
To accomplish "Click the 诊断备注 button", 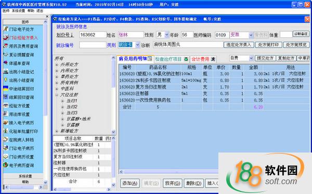I will pos(301,34).
